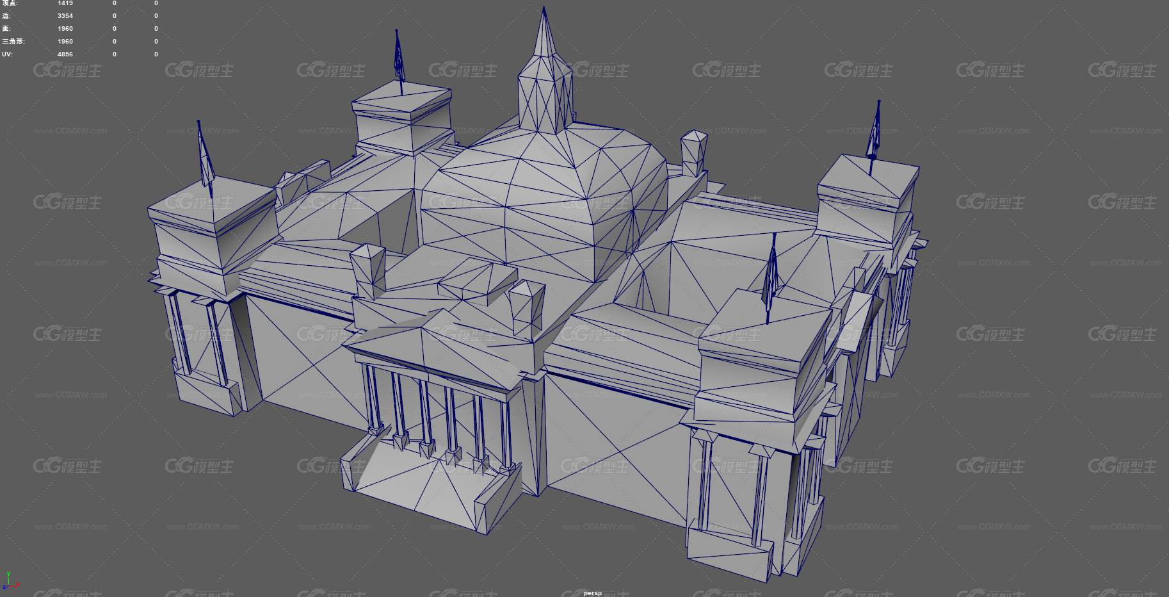Click the 'persp' camera name label
This screenshot has width=1169, height=597.
point(592,593)
